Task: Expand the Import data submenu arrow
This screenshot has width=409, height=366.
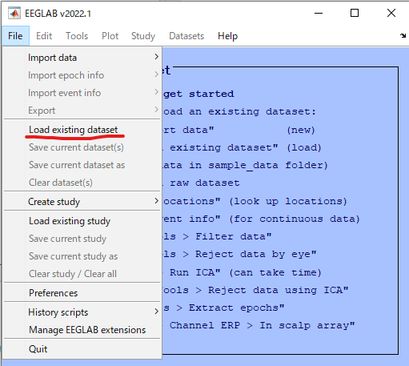Action: point(156,57)
